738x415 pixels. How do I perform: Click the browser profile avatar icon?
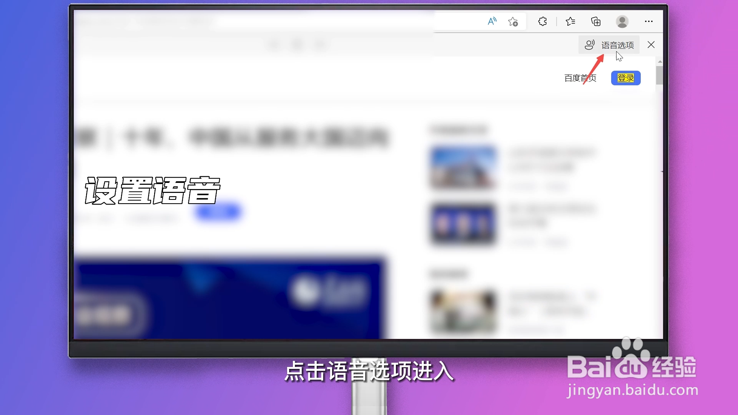[622, 22]
